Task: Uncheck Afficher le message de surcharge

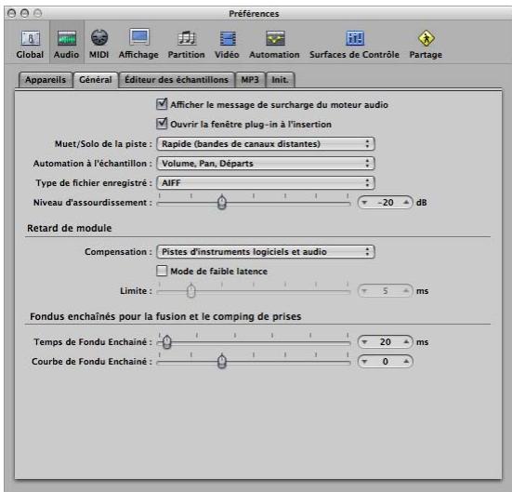Action: pyautogui.click(x=162, y=104)
